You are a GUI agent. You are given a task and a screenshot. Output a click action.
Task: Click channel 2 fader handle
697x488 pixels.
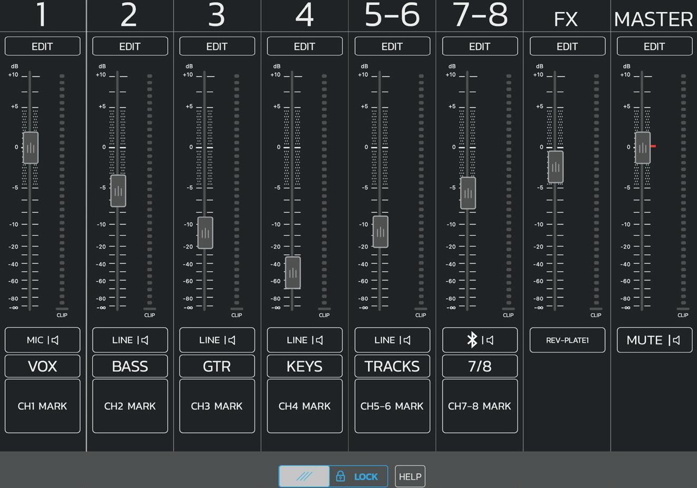tap(118, 191)
